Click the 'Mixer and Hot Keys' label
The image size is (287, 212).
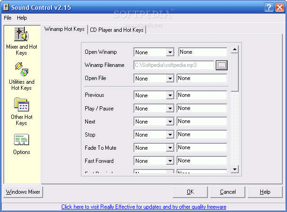point(22,50)
